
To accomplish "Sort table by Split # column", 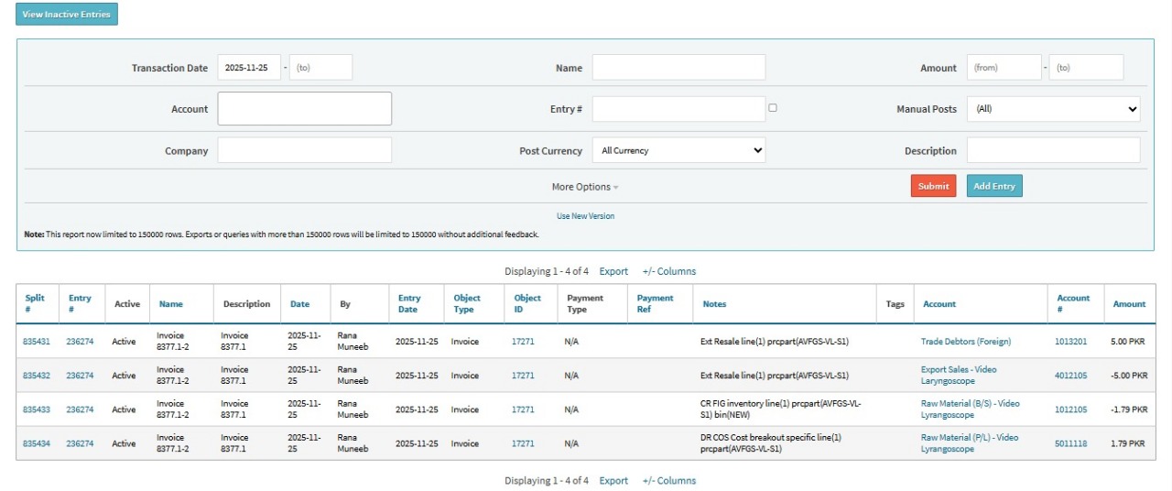I will (35, 303).
